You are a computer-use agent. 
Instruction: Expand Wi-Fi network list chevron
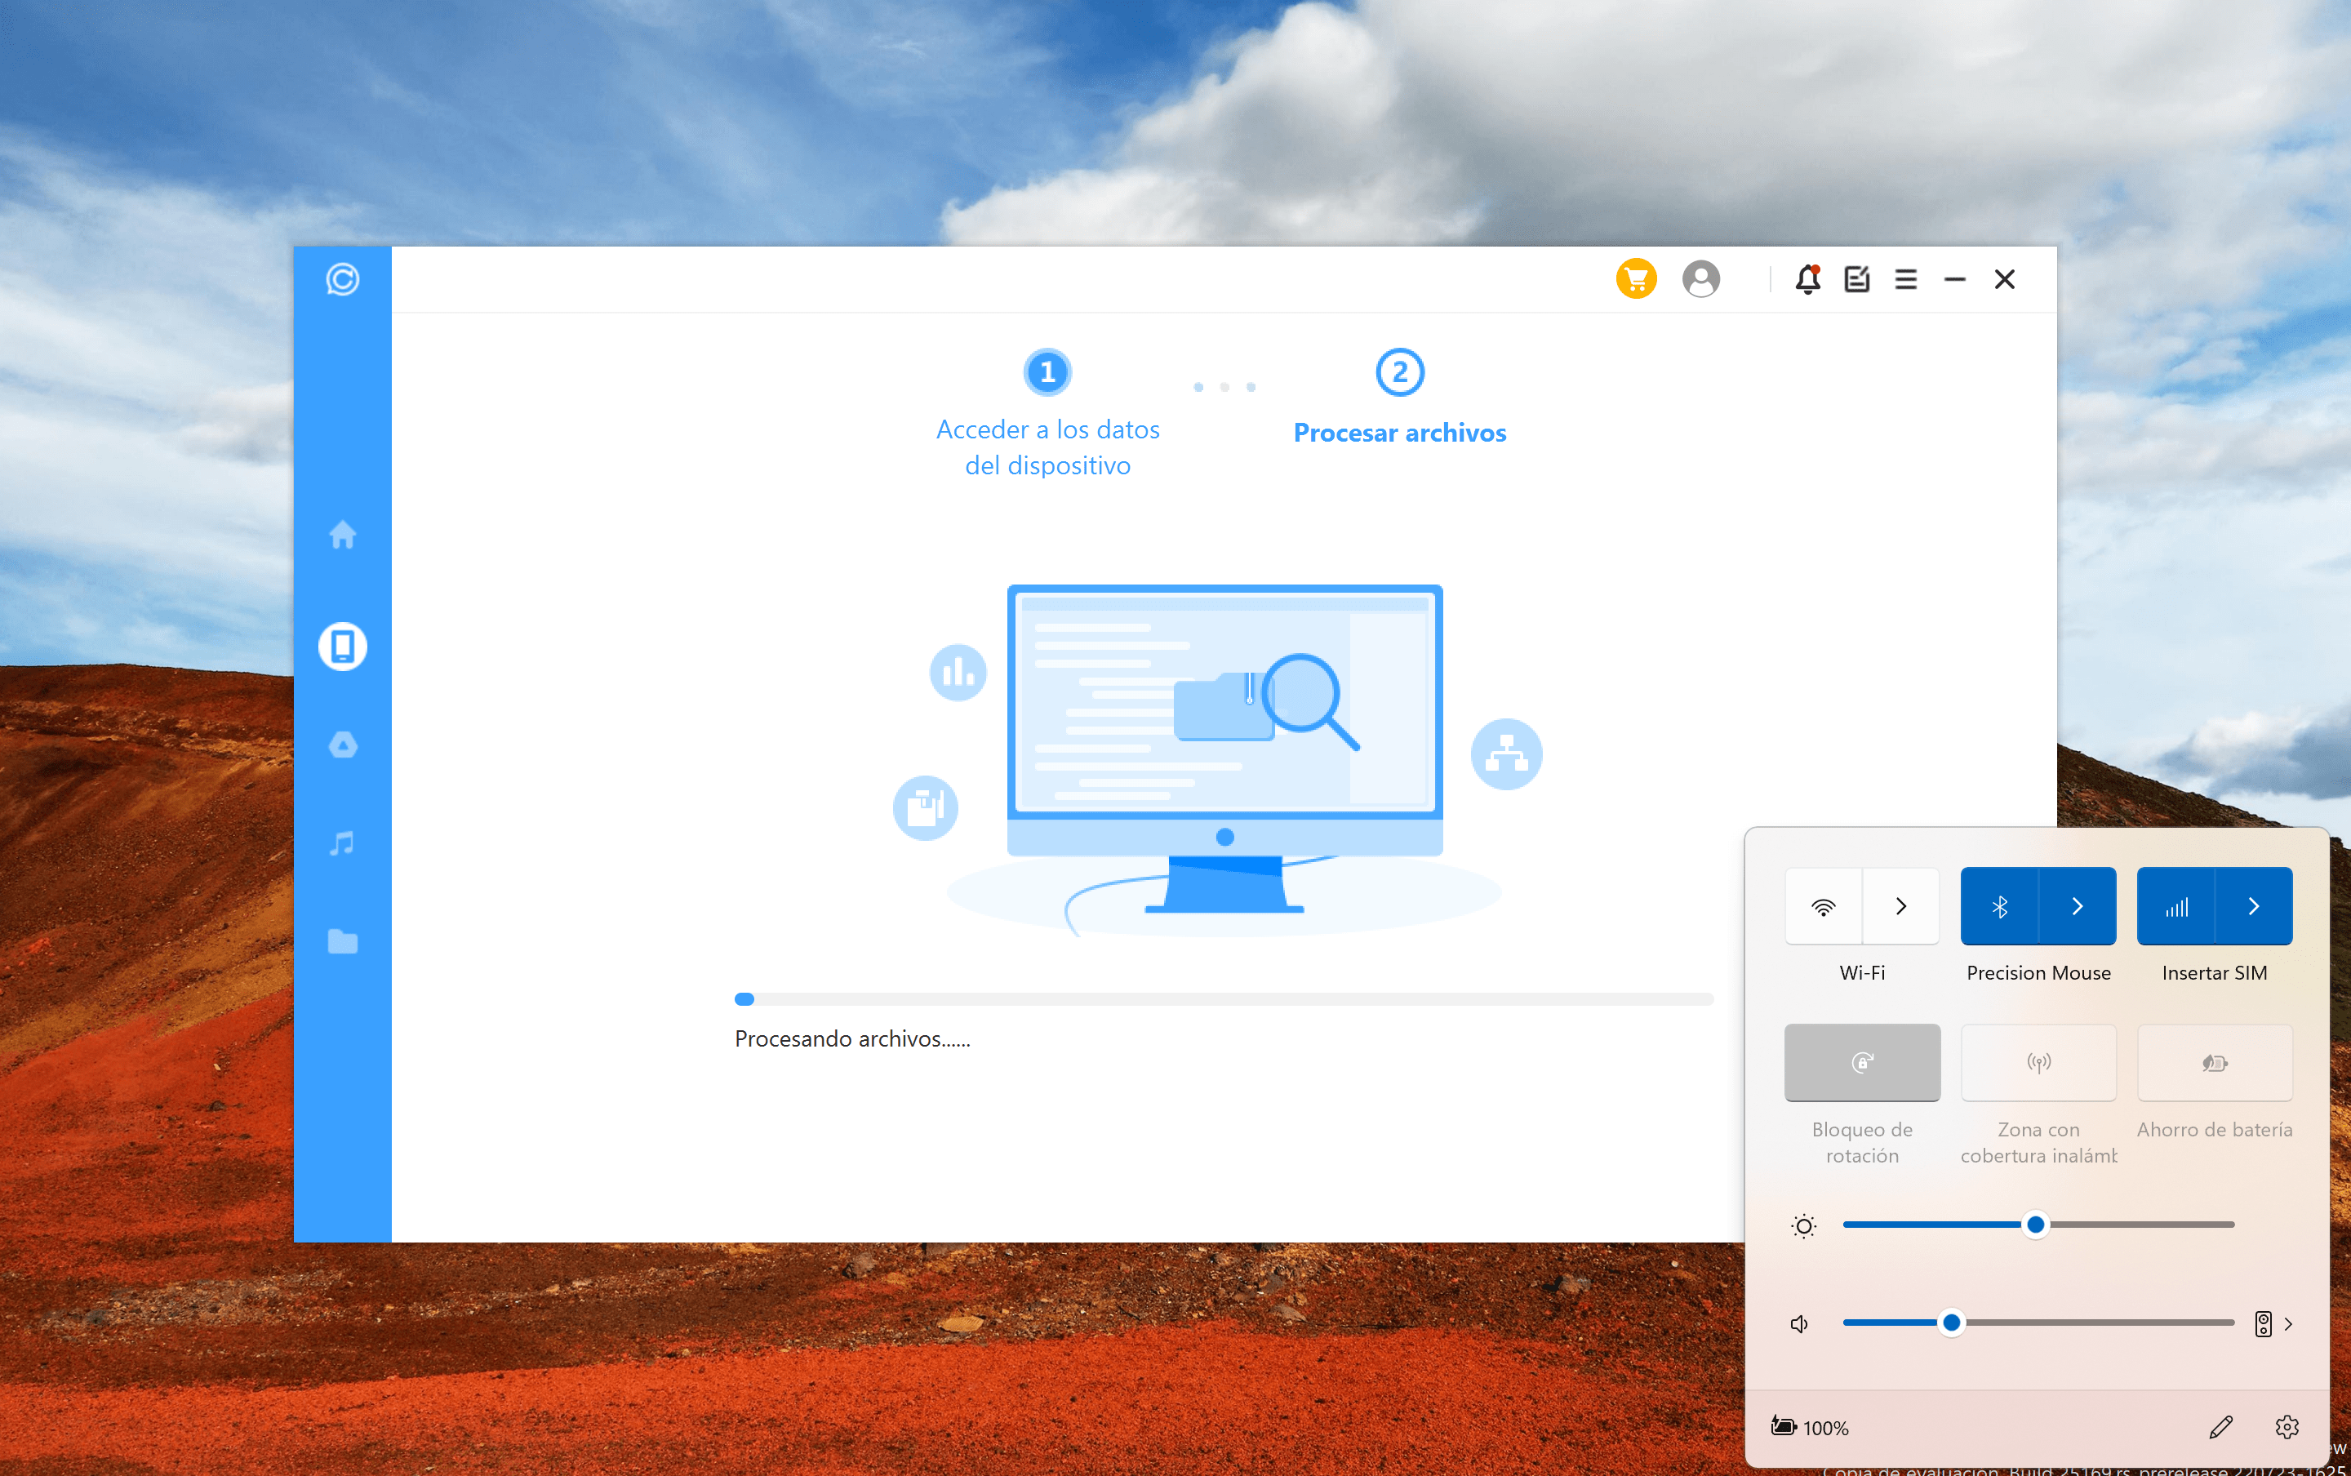click(1900, 906)
